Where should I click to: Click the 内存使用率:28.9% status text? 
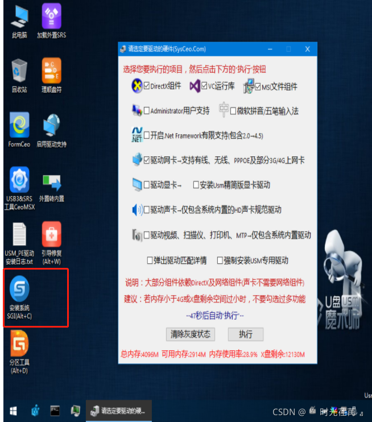[233, 354]
